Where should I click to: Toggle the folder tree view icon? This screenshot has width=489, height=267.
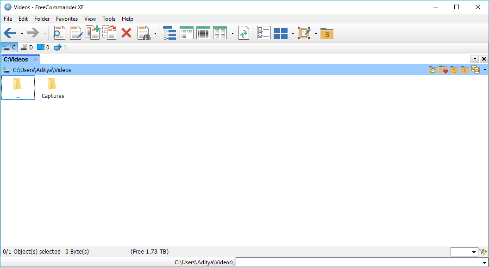pyautogui.click(x=169, y=33)
